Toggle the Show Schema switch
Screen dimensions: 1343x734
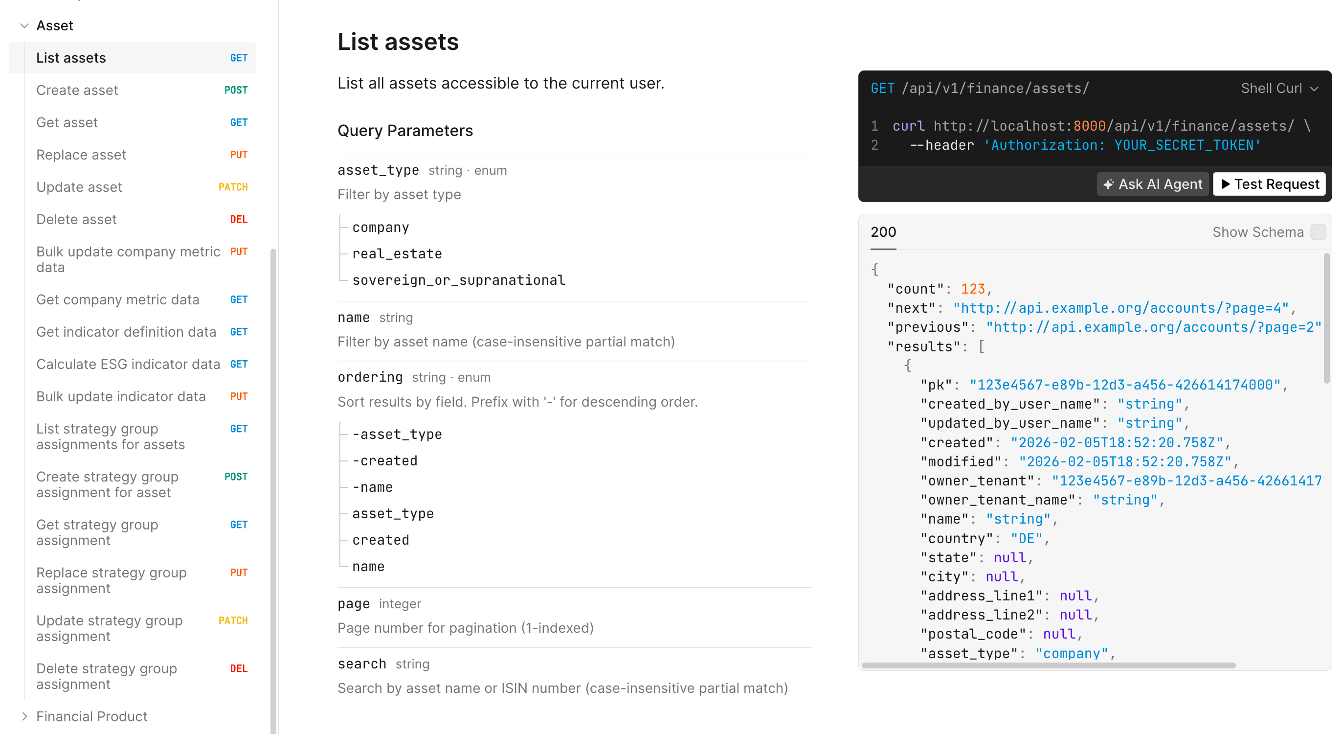pyautogui.click(x=1318, y=232)
